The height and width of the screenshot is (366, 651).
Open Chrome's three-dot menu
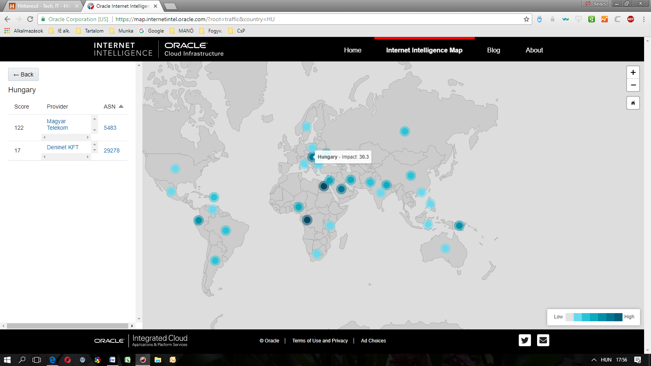click(x=644, y=19)
